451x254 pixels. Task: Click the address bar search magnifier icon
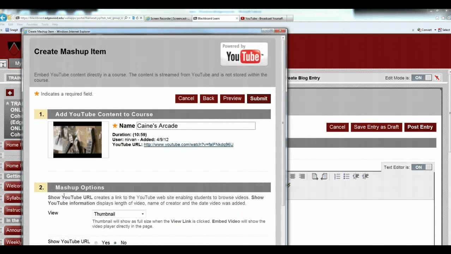[x=126, y=18]
